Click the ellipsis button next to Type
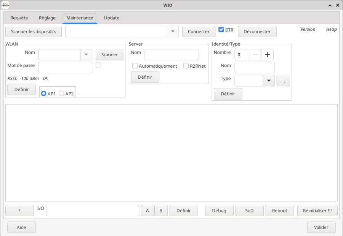Screen dimensions: 343x236 tap(283, 81)
